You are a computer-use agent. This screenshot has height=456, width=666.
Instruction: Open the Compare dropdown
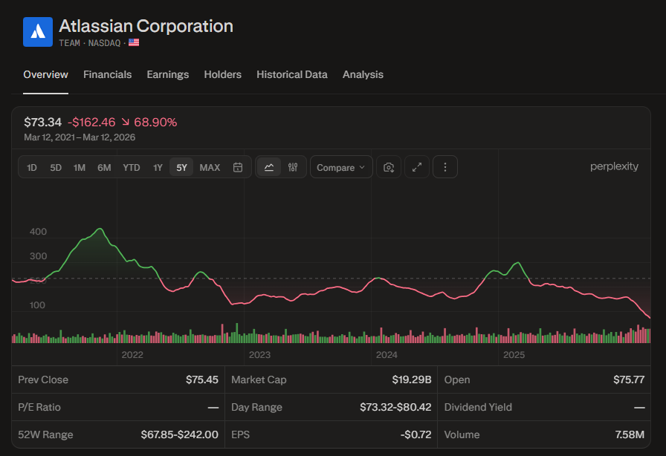click(x=341, y=167)
